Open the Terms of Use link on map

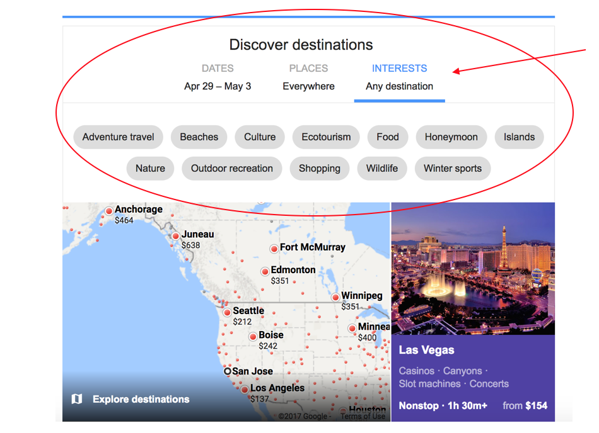click(363, 416)
